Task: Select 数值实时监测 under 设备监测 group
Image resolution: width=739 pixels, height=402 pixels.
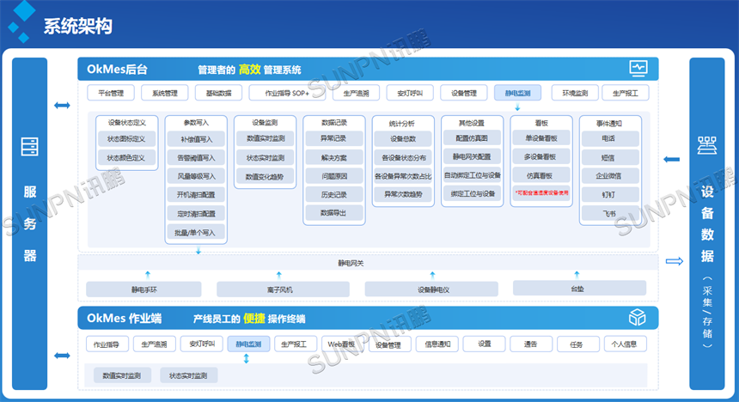Action: (x=266, y=138)
